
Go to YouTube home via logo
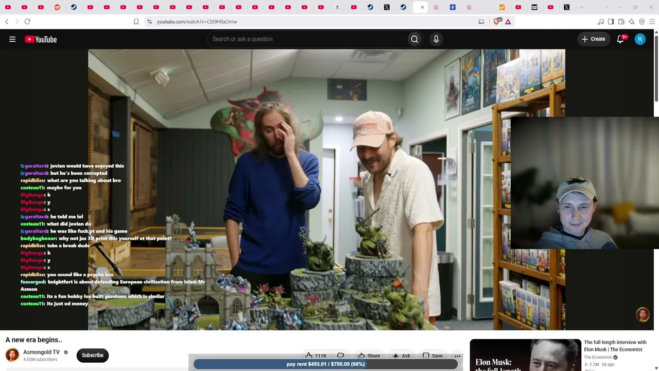click(41, 39)
